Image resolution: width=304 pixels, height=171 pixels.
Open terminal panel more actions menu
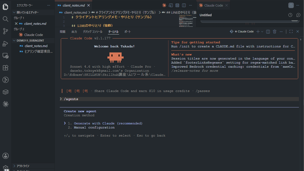pyautogui.click(x=281, y=31)
